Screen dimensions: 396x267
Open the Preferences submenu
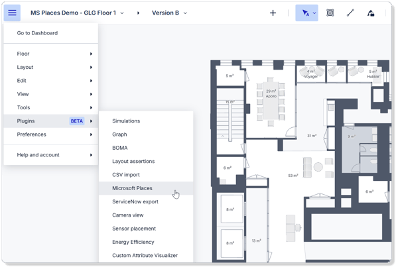point(51,134)
